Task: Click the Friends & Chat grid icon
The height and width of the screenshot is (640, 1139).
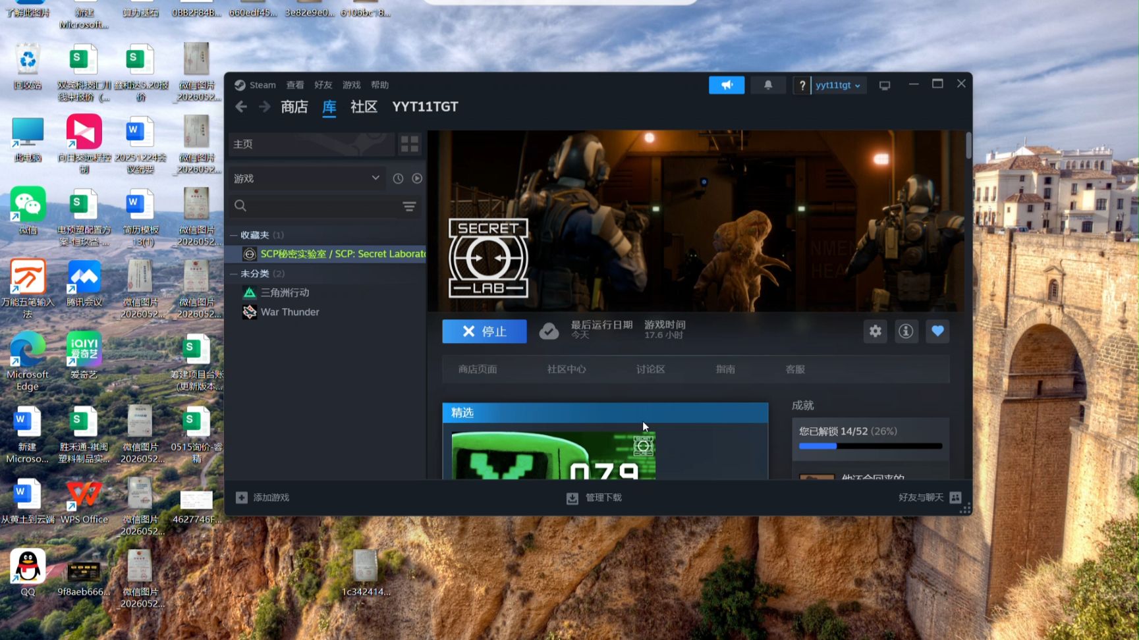Action: pyautogui.click(x=956, y=498)
